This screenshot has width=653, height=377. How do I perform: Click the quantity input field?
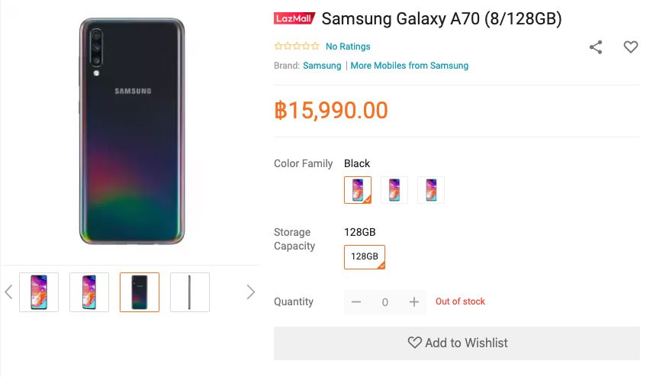385,302
